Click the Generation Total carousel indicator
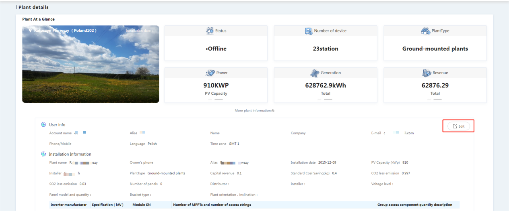Screen dimensions: 509x211 click(x=326, y=99)
